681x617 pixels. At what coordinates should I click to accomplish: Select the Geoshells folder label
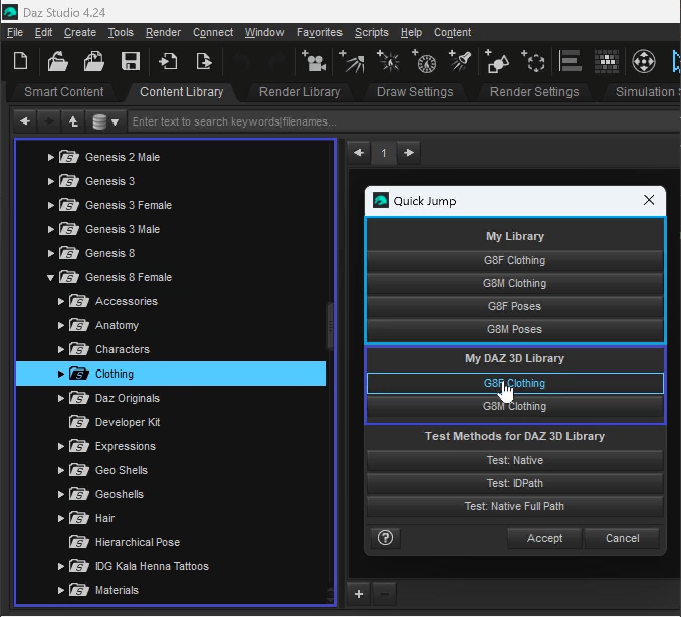point(120,494)
